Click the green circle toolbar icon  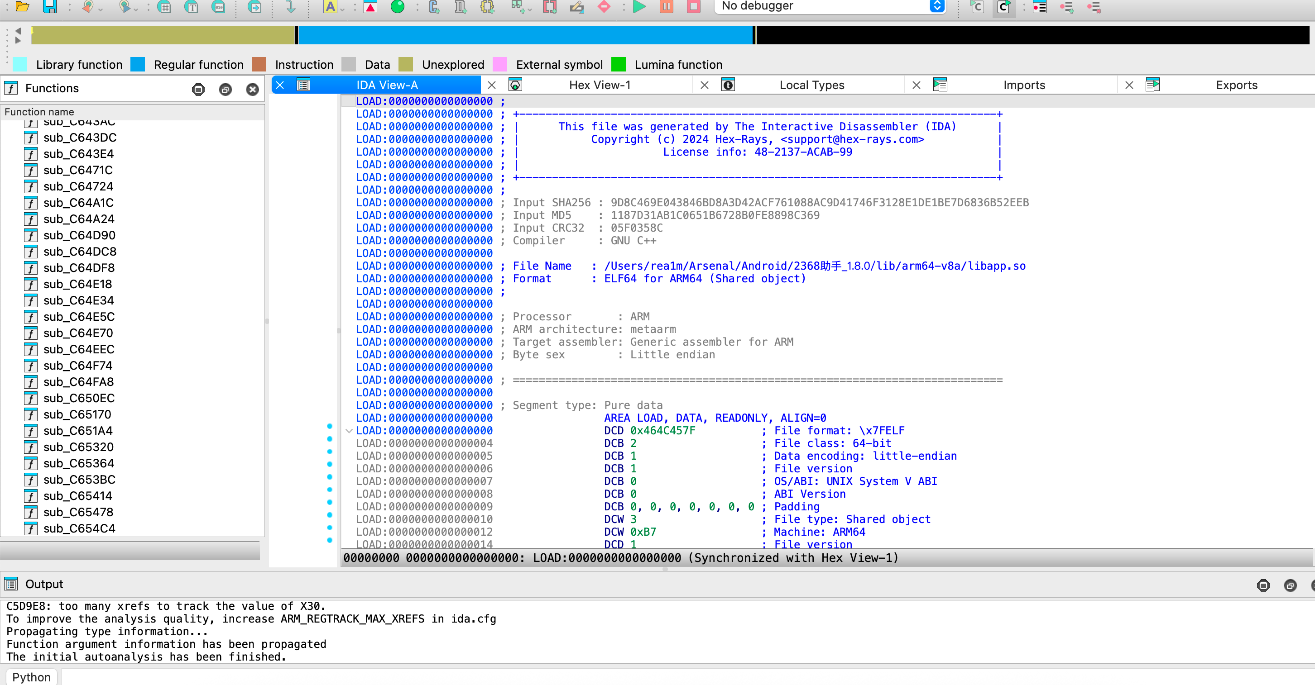(x=397, y=7)
